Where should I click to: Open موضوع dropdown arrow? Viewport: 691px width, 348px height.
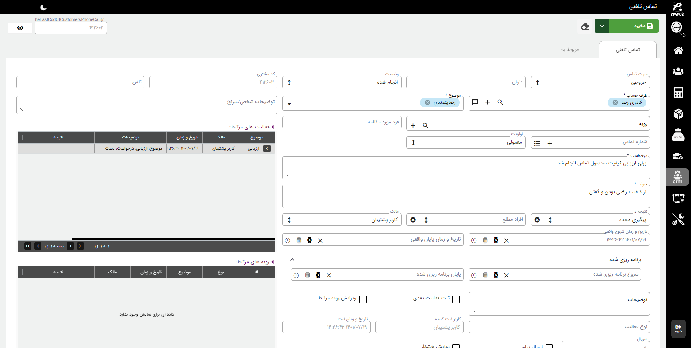click(289, 104)
